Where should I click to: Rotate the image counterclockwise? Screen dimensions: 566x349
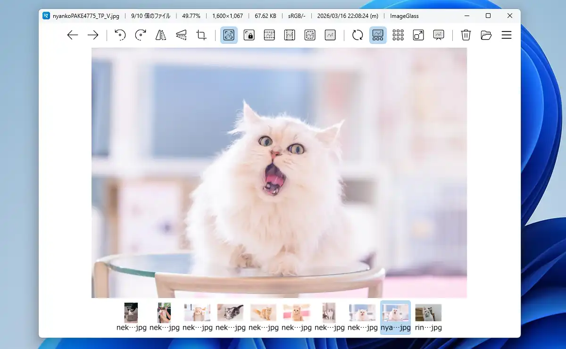point(120,35)
